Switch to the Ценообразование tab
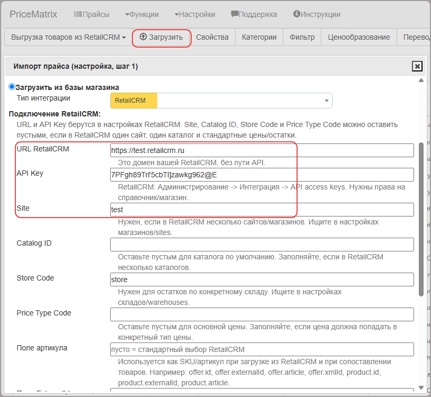This screenshot has width=431, height=397. [358, 37]
